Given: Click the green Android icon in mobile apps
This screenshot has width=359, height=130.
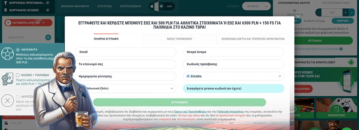Looking at the screenshot, I should 351,62.
